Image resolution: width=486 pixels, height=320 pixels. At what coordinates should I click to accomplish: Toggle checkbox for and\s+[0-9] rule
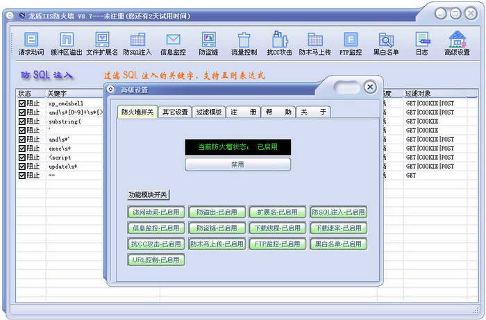click(22, 112)
